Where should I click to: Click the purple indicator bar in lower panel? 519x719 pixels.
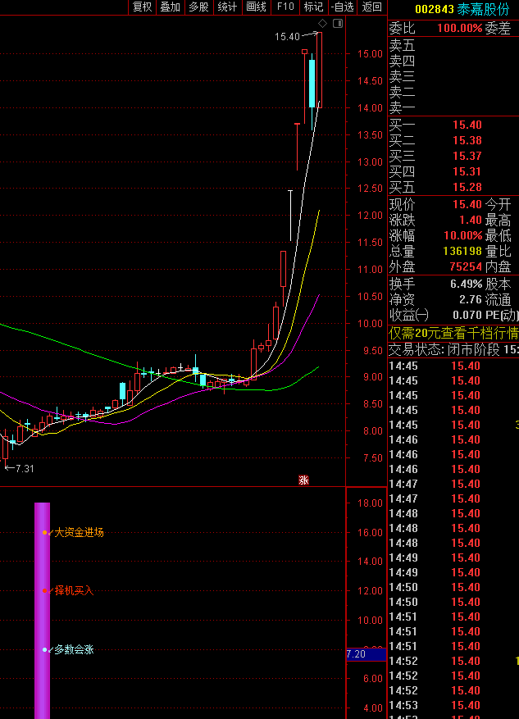click(x=42, y=611)
